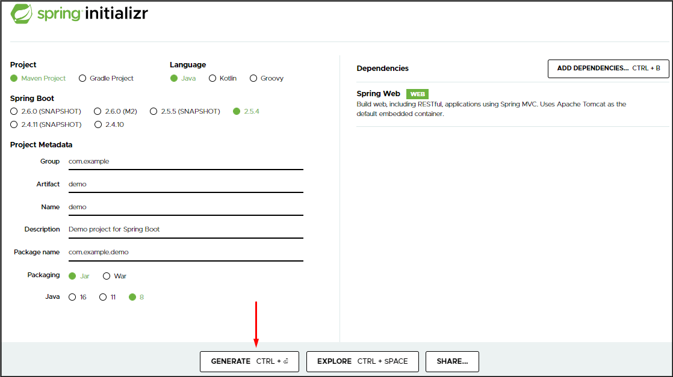This screenshot has width=673, height=377.
Task: Select Maven Project as the project type
Action: [x=14, y=78]
